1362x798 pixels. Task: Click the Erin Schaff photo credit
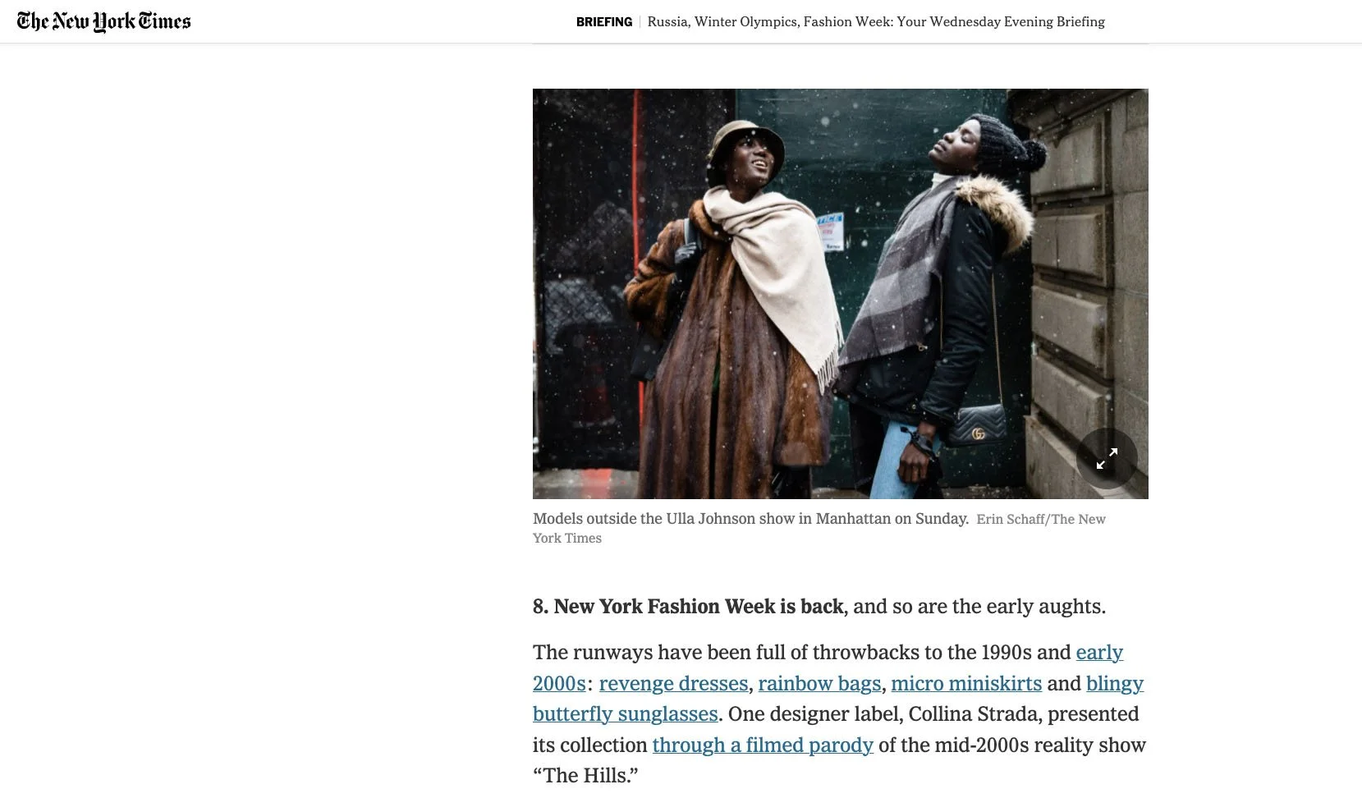(819, 529)
